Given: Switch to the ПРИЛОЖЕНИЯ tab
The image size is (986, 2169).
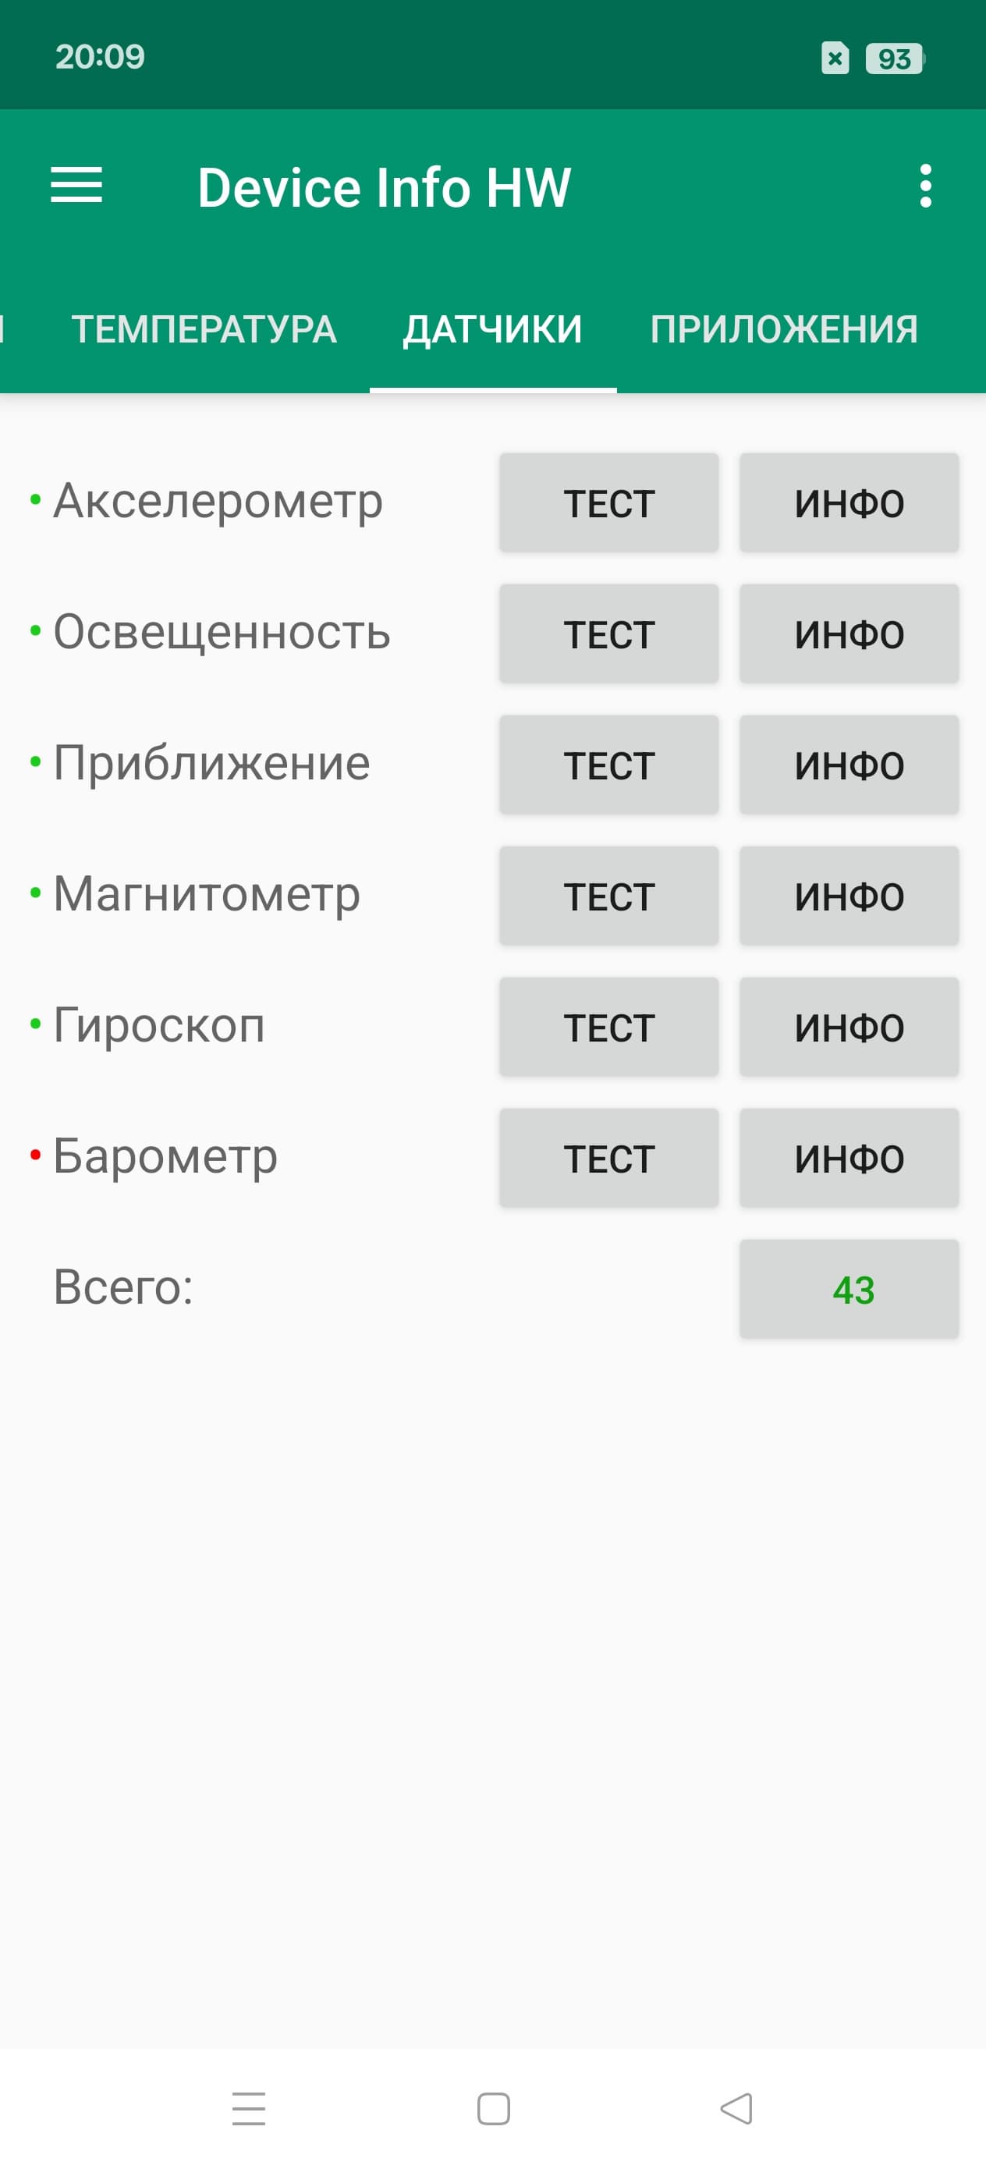Looking at the screenshot, I should point(784,329).
